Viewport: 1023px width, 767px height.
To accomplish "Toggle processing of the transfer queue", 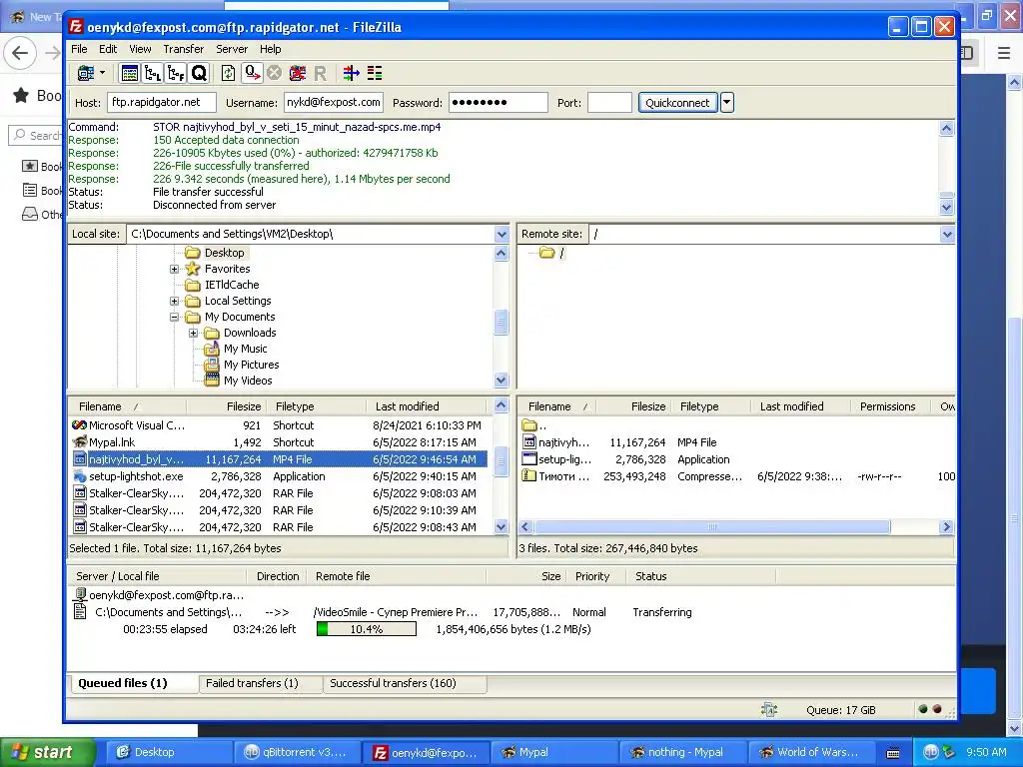I will [252, 73].
